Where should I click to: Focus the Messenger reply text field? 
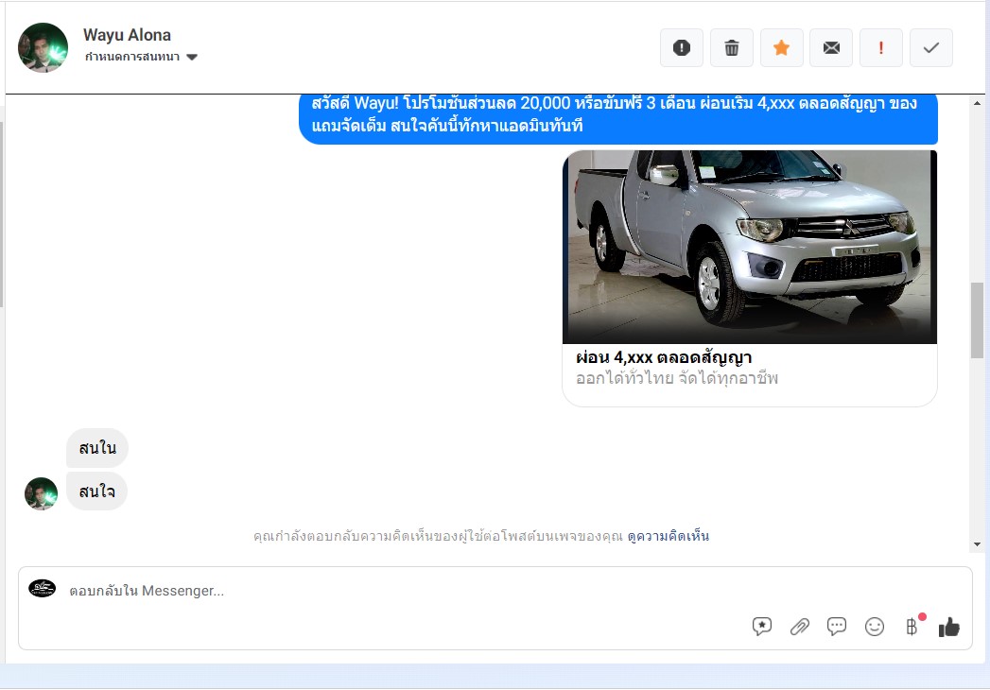(x=378, y=591)
